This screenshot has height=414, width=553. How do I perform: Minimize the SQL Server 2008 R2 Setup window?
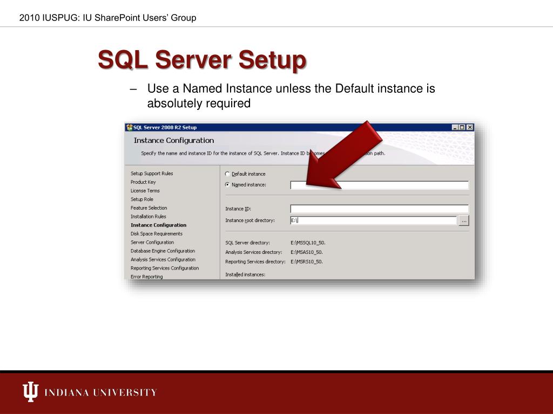455,127
